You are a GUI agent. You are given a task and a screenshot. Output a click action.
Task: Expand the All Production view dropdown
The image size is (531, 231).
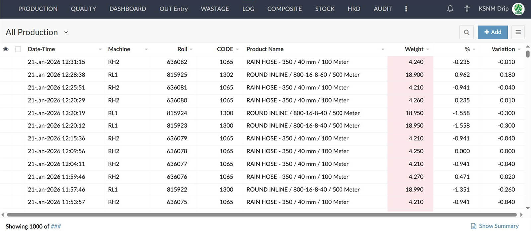[66, 32]
